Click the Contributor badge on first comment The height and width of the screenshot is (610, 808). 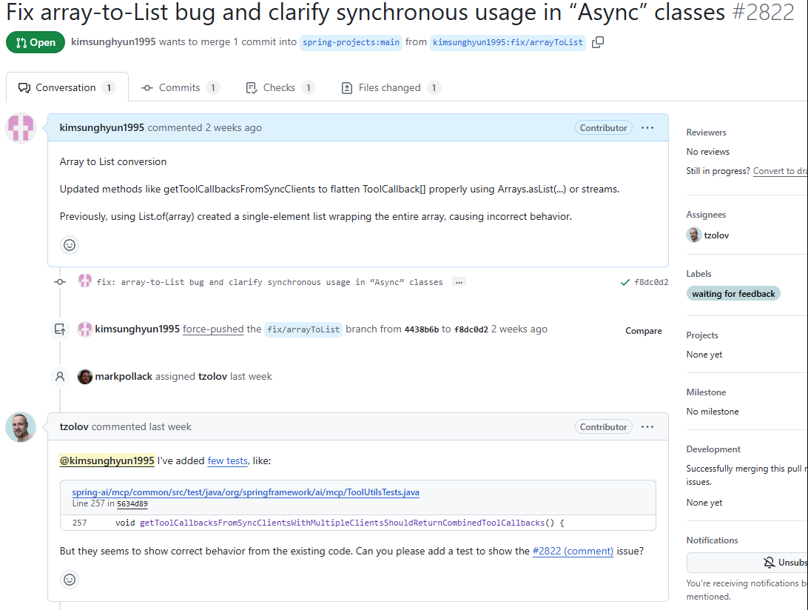[604, 128]
